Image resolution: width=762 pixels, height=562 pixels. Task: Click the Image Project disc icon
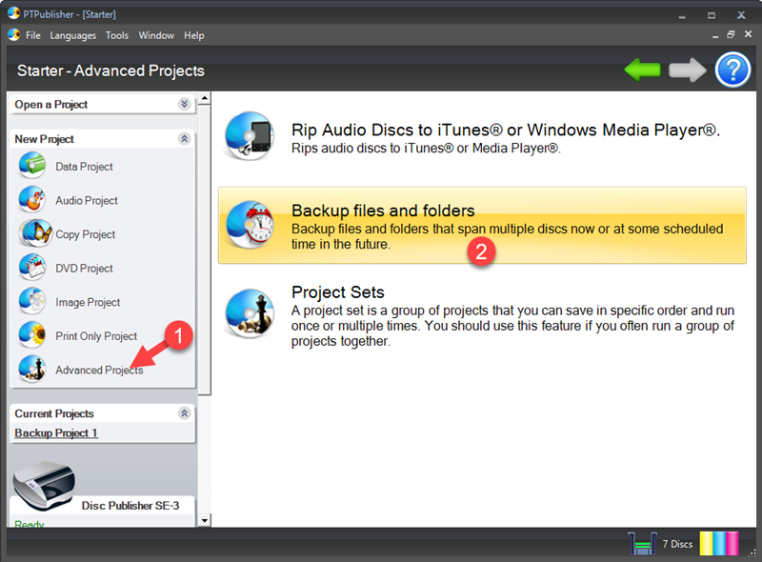pyautogui.click(x=32, y=301)
